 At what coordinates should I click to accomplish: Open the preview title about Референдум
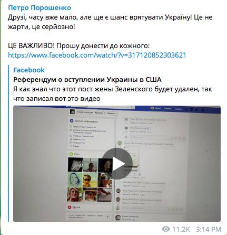click(x=87, y=80)
